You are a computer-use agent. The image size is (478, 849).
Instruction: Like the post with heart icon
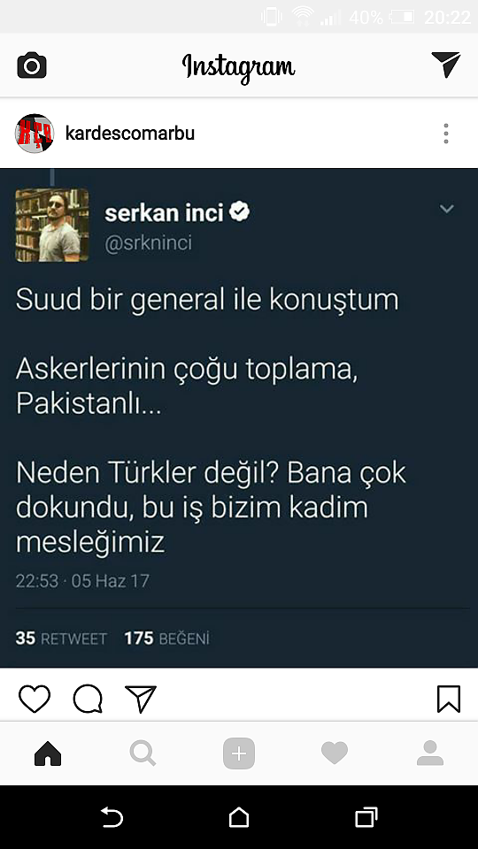pyautogui.click(x=35, y=698)
